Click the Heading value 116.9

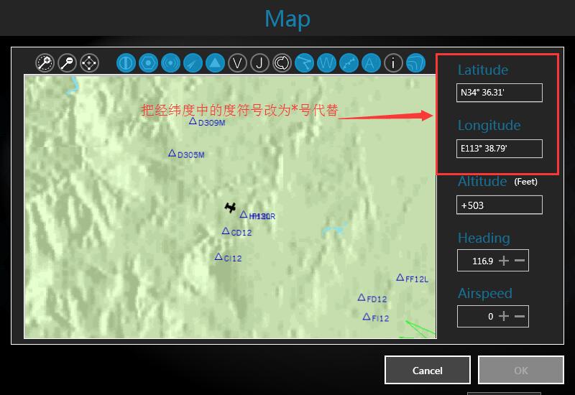click(482, 261)
